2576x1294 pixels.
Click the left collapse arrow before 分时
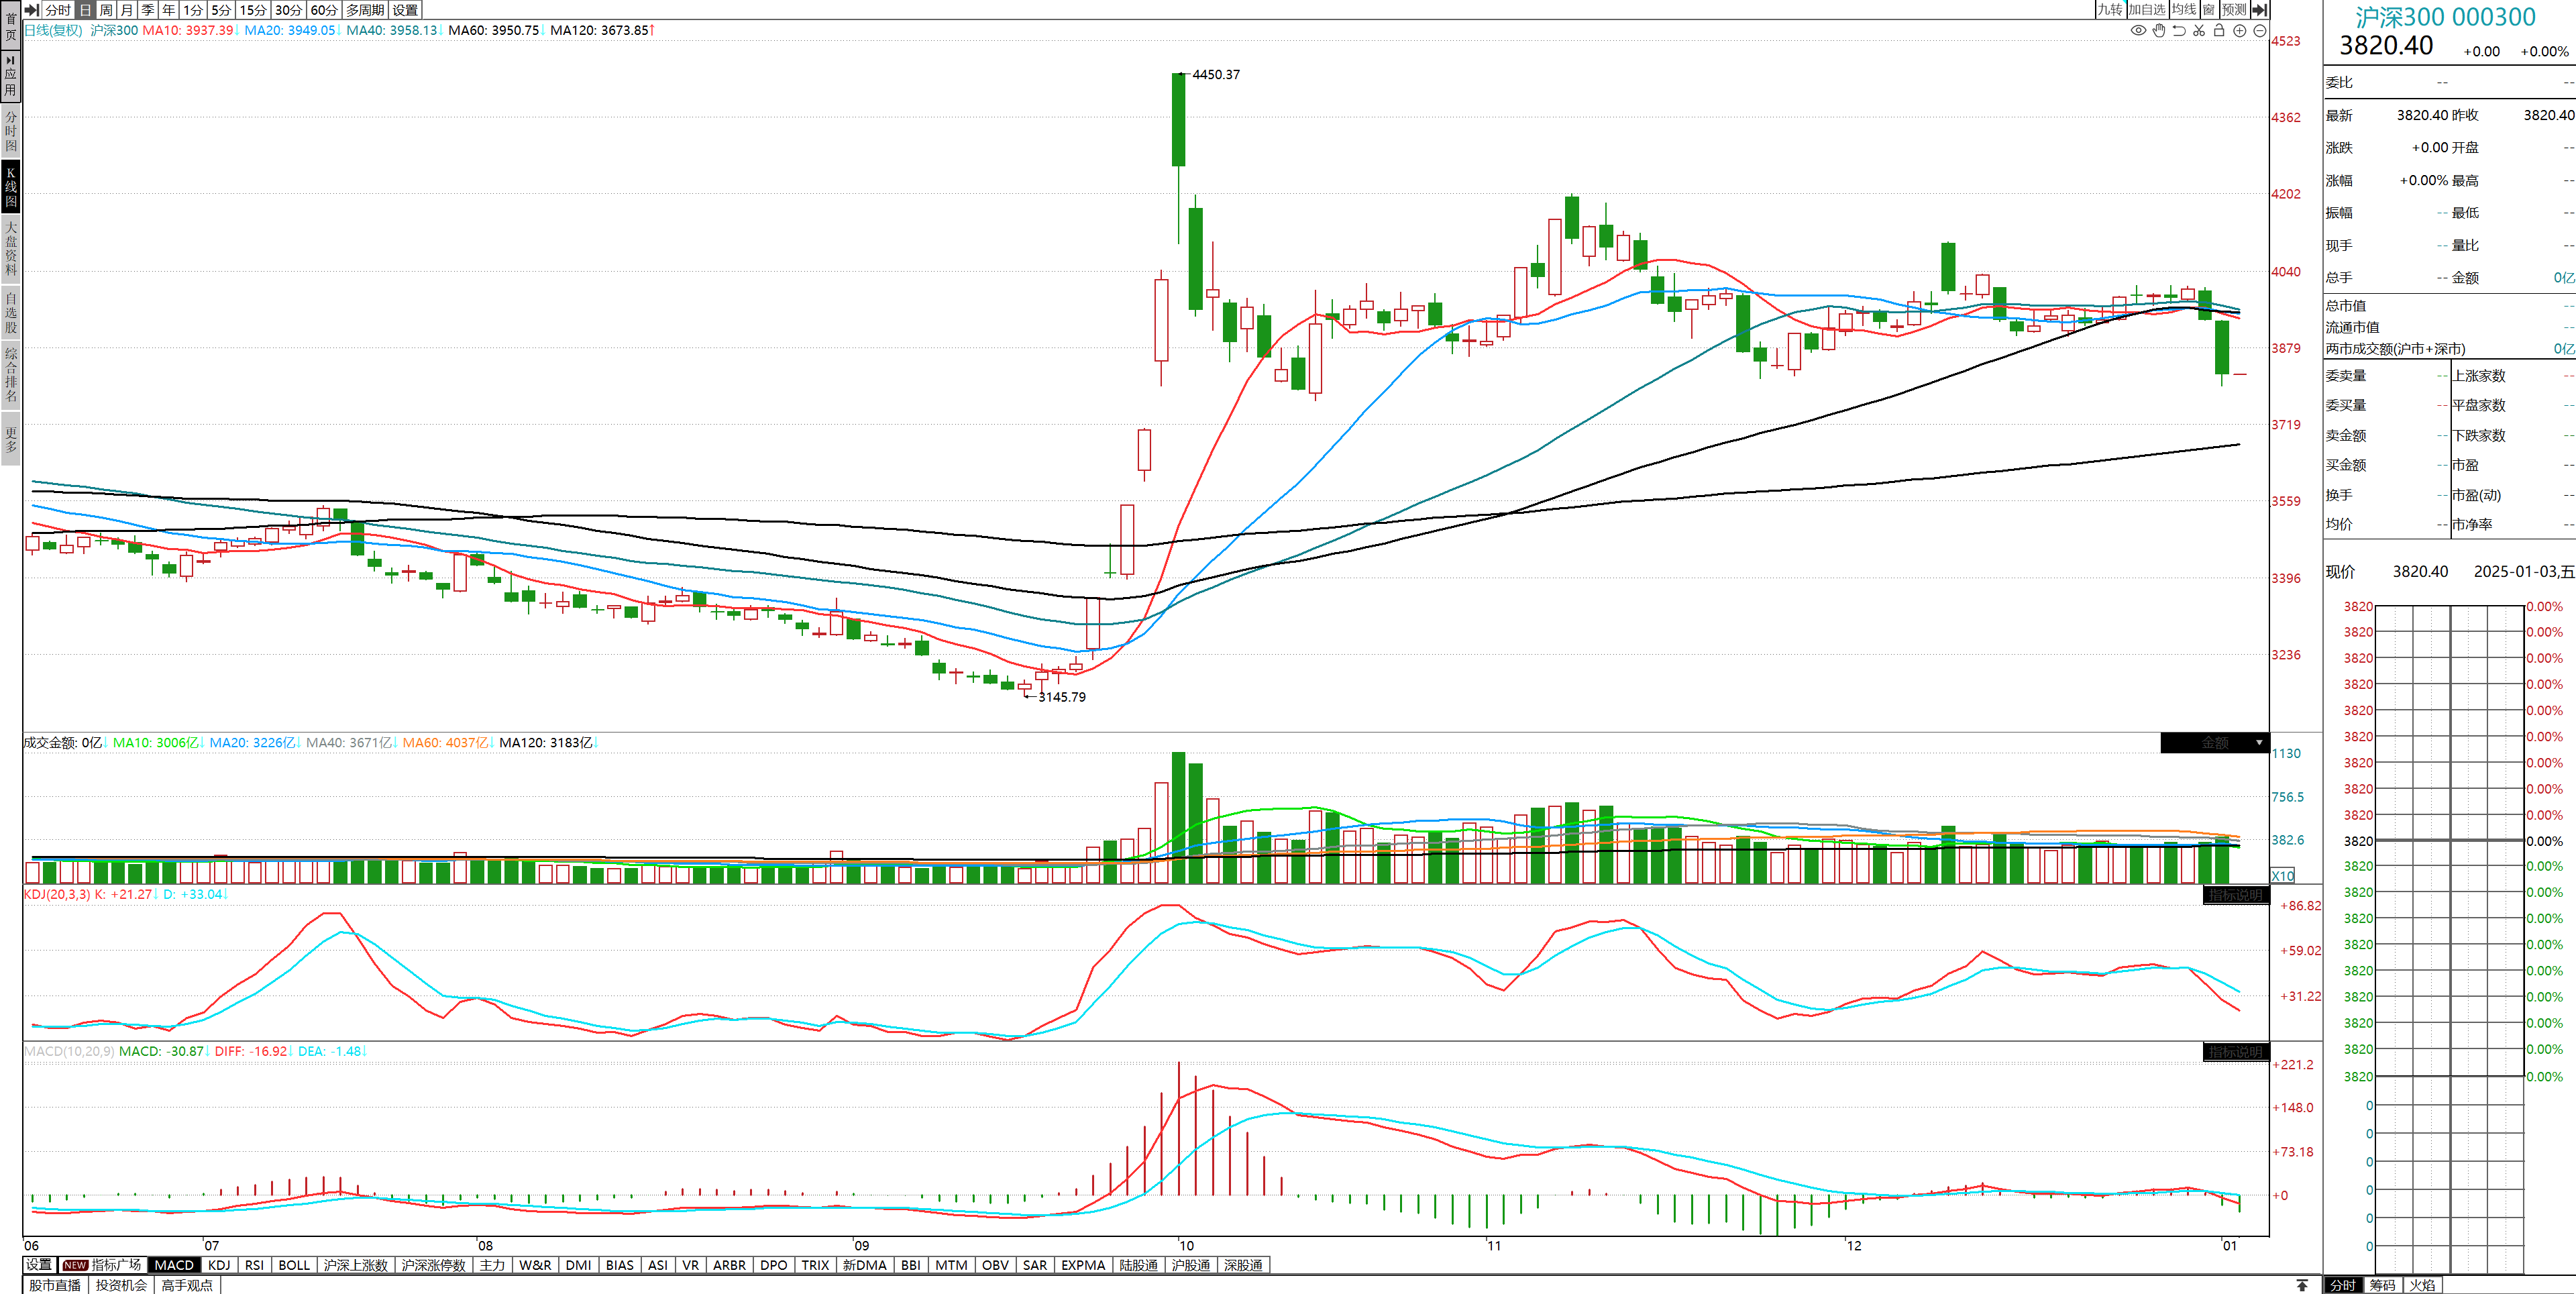pyautogui.click(x=32, y=10)
